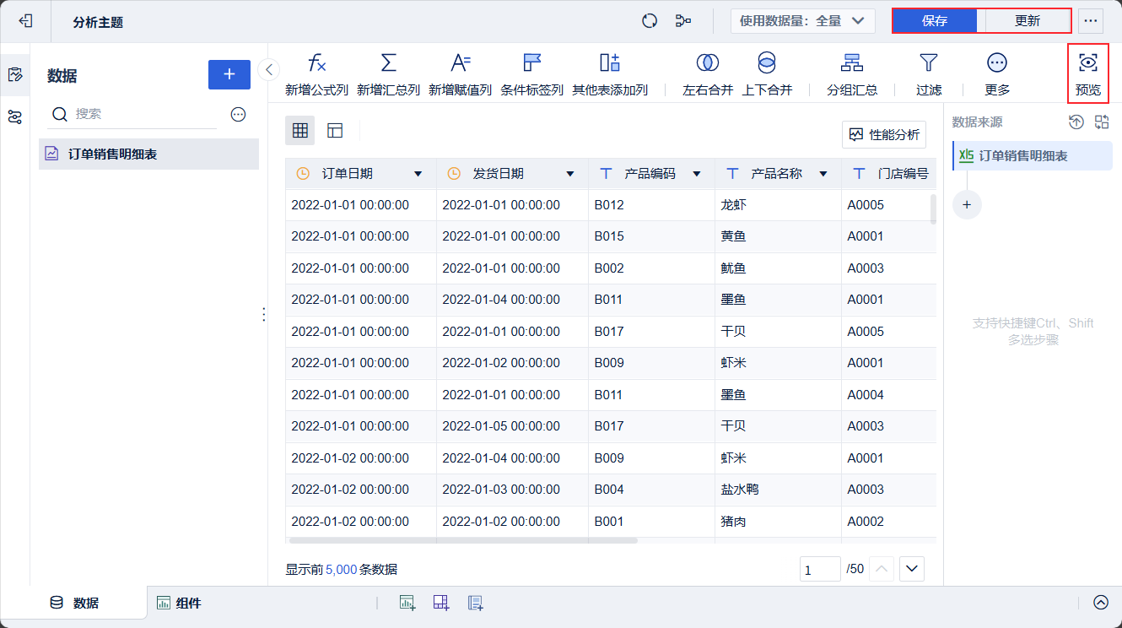1122x628 pixels.
Task: Click the 性能分析 button
Action: tap(884, 134)
